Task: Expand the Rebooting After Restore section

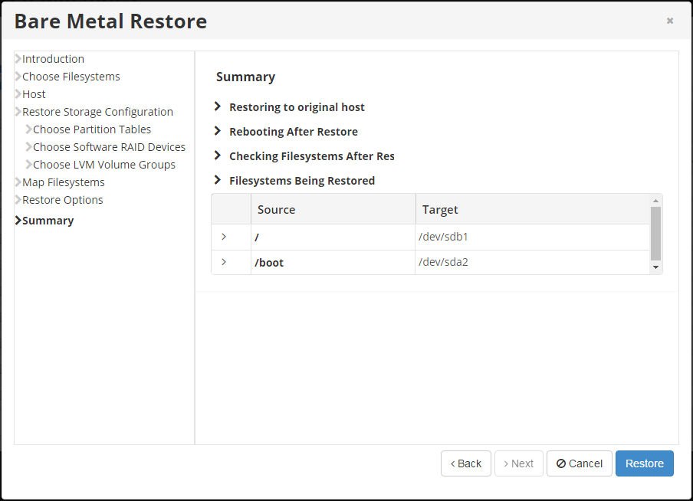Action: coord(293,132)
